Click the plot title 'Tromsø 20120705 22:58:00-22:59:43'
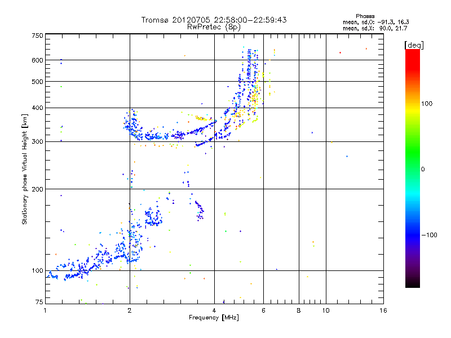451x338 pixels. tap(214, 20)
